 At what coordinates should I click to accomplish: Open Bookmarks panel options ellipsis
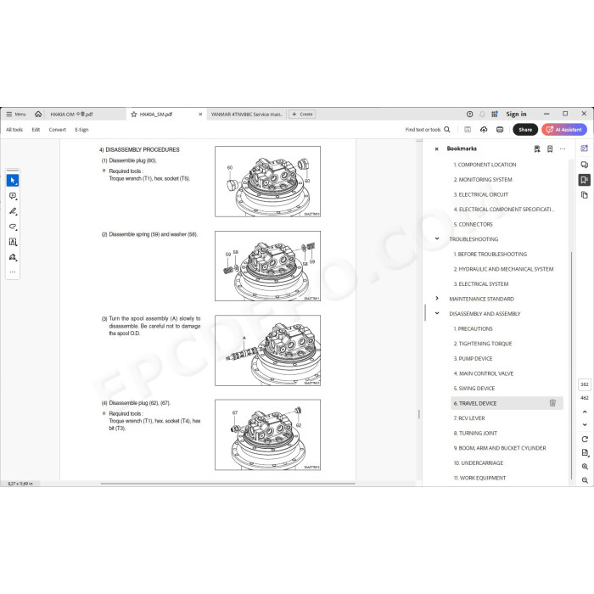[563, 148]
